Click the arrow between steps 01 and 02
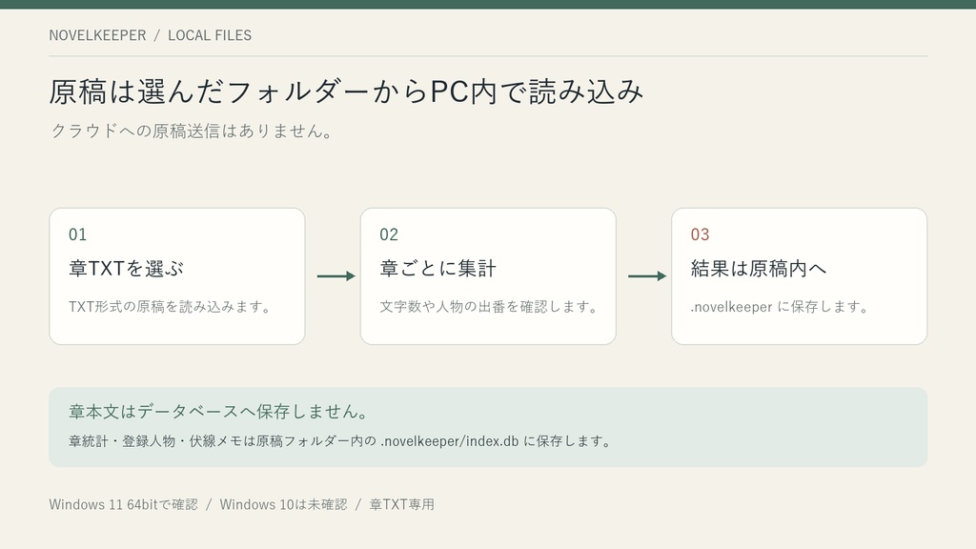Screen dimensions: 976x549 (336, 275)
